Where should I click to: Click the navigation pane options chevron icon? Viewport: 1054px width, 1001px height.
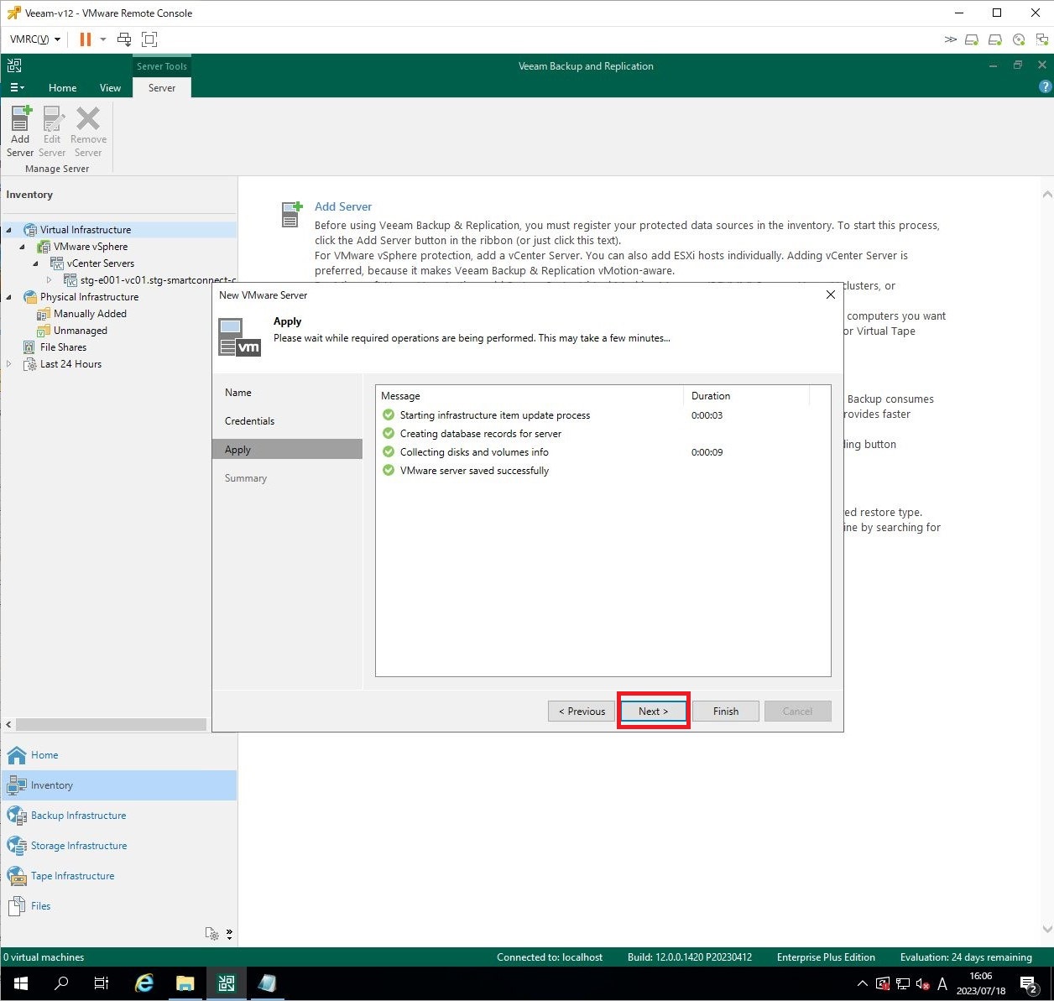point(229,934)
